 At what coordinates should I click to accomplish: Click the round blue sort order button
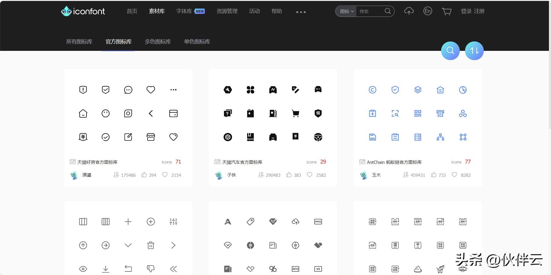pyautogui.click(x=474, y=51)
